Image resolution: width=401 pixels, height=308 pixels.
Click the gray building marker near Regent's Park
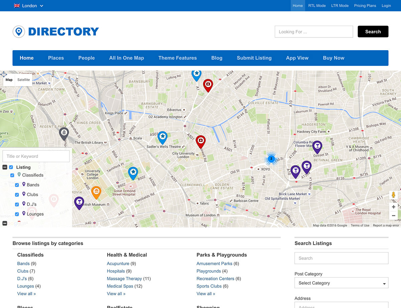coord(64,133)
